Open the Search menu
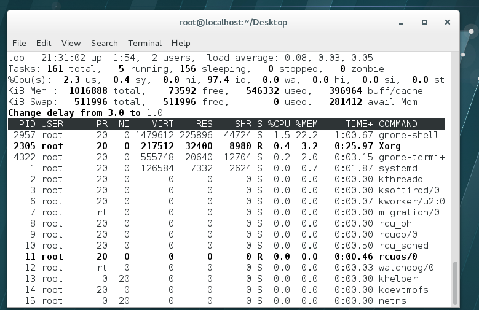 (x=104, y=43)
